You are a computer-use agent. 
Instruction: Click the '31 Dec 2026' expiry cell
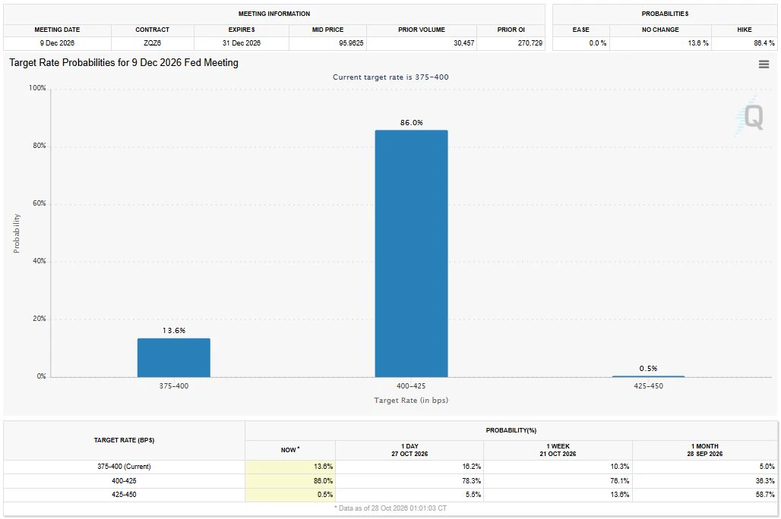(x=242, y=43)
